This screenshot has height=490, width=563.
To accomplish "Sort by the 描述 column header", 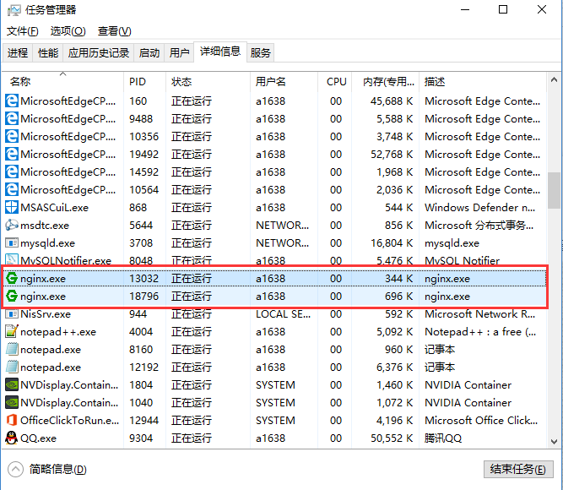I will [483, 82].
